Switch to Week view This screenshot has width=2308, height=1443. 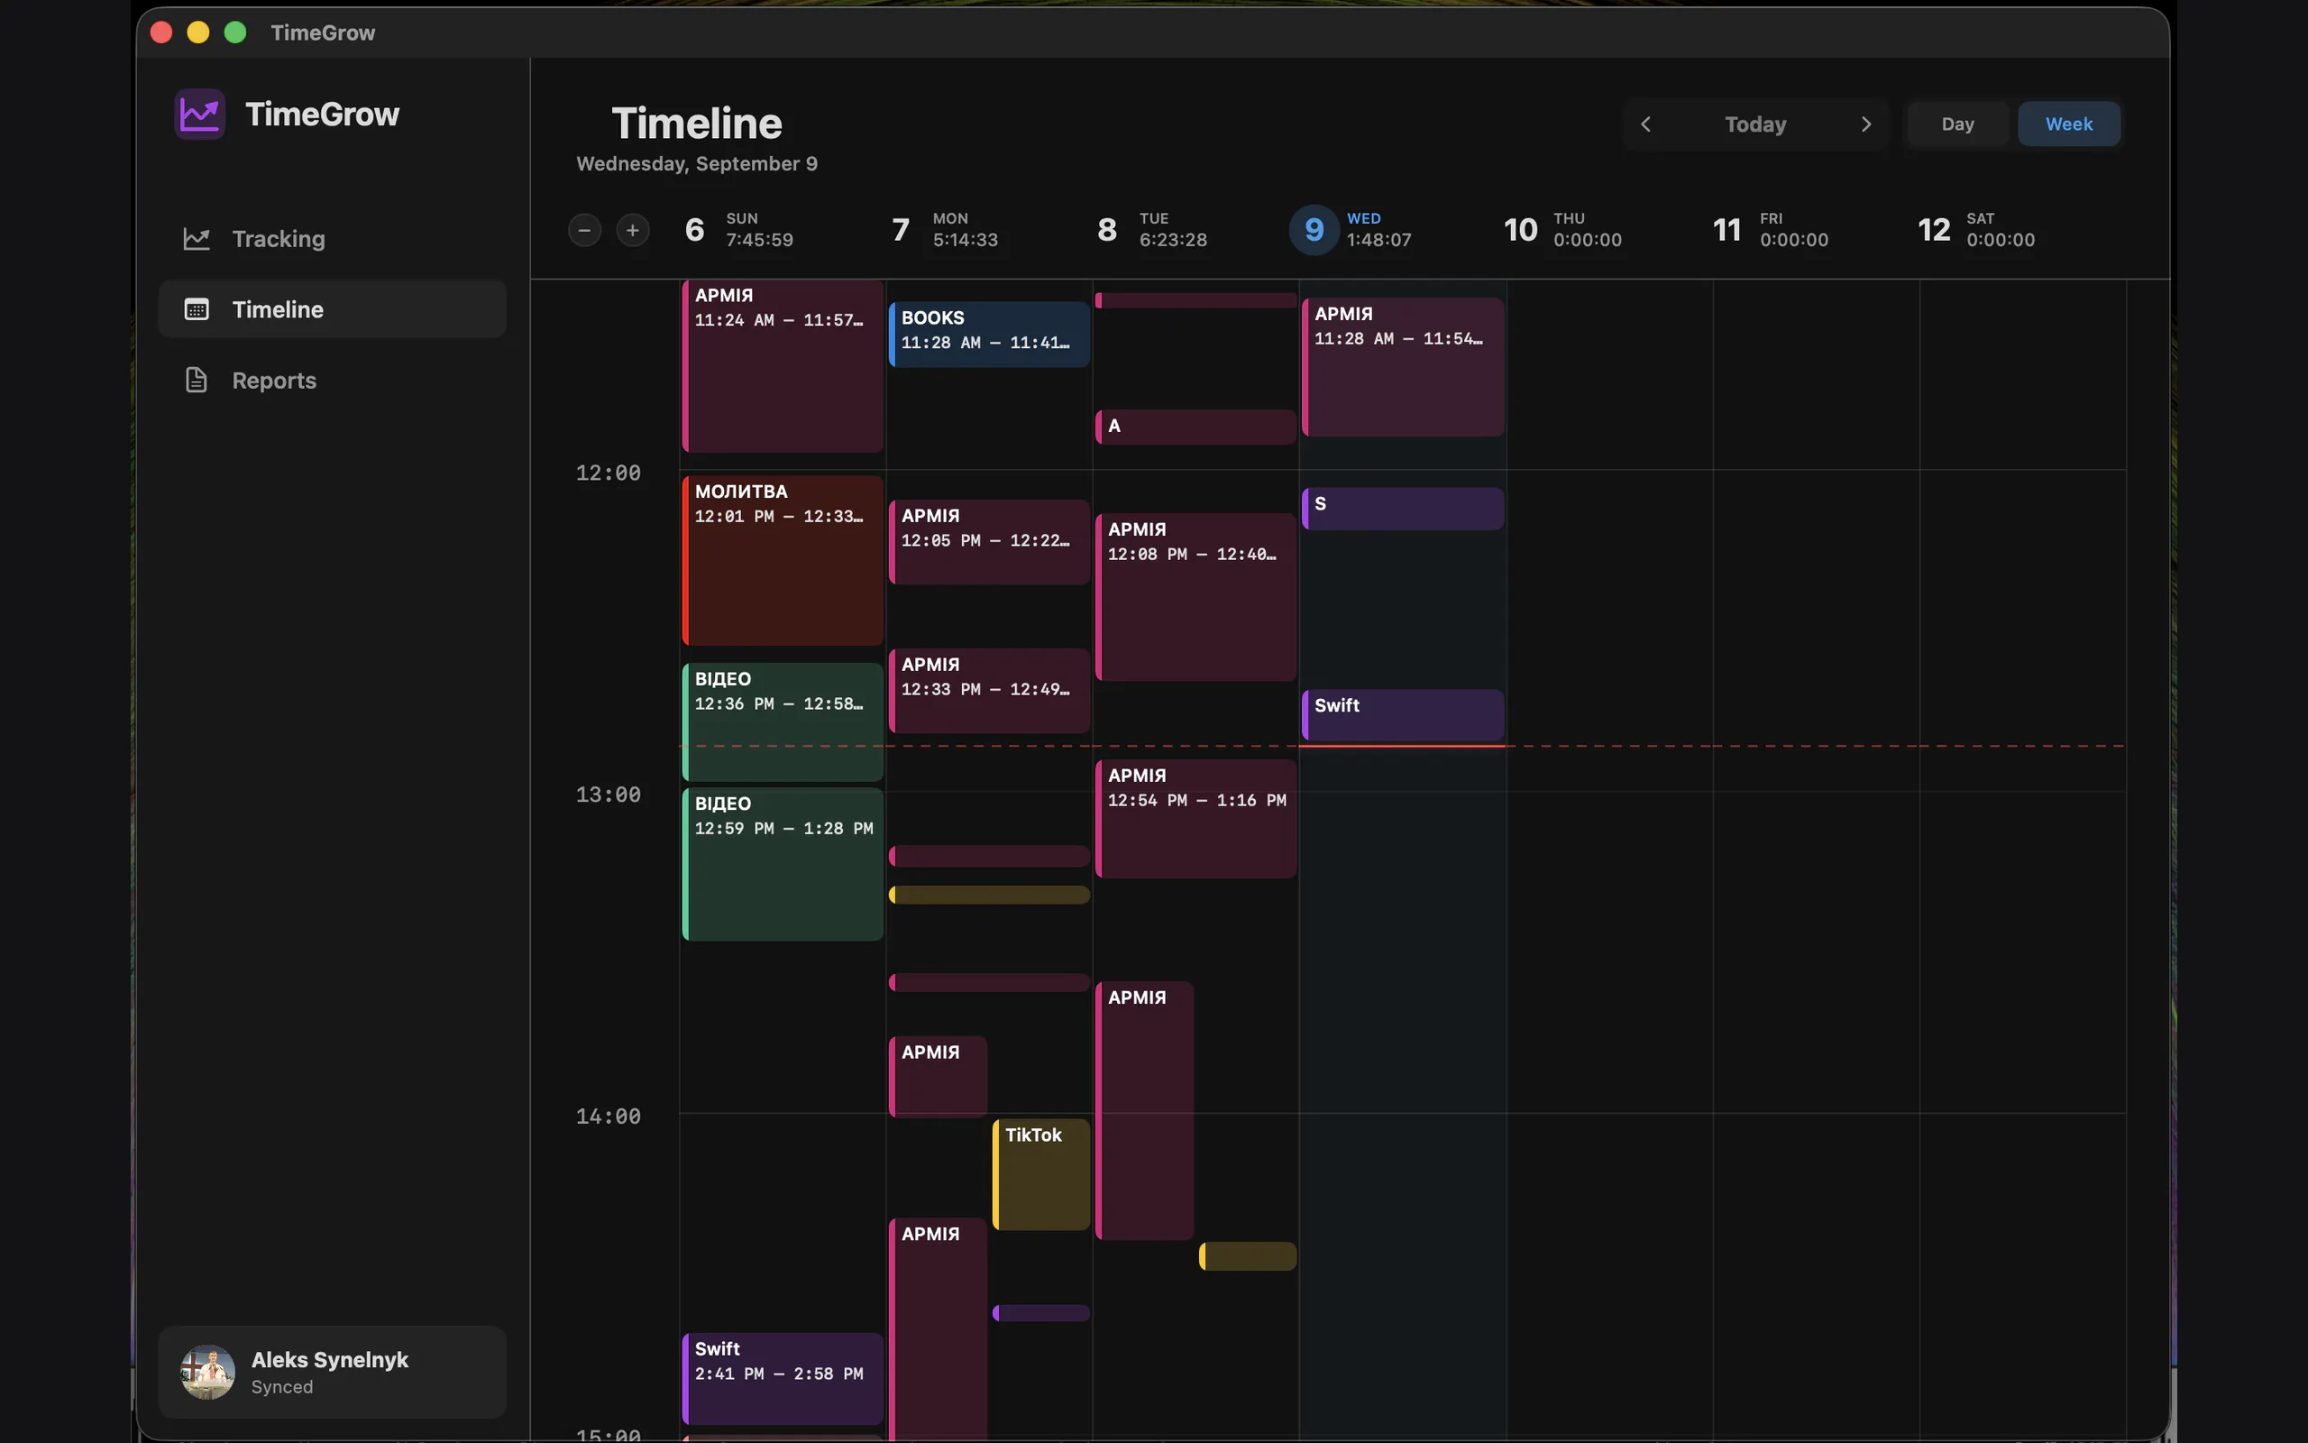[x=2068, y=124]
